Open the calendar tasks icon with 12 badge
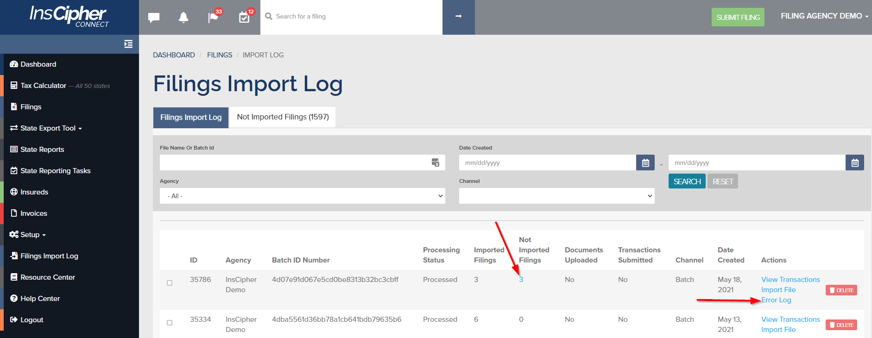Image resolution: width=872 pixels, height=338 pixels. [244, 18]
